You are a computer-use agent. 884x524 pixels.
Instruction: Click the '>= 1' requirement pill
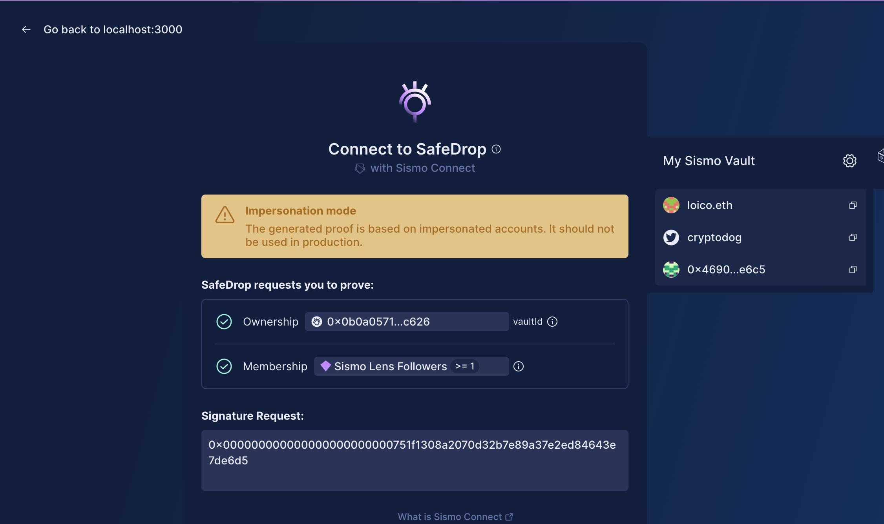pos(465,366)
